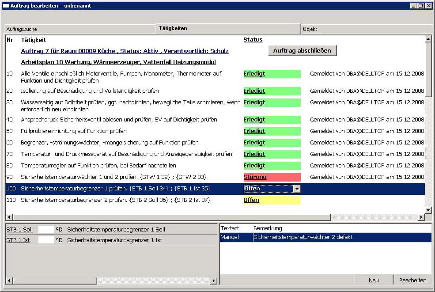Select task 50 Füllprobiereinrichtung auf Funktion prüfen
Viewport: 435px width, 292px height.
[x=74, y=131]
